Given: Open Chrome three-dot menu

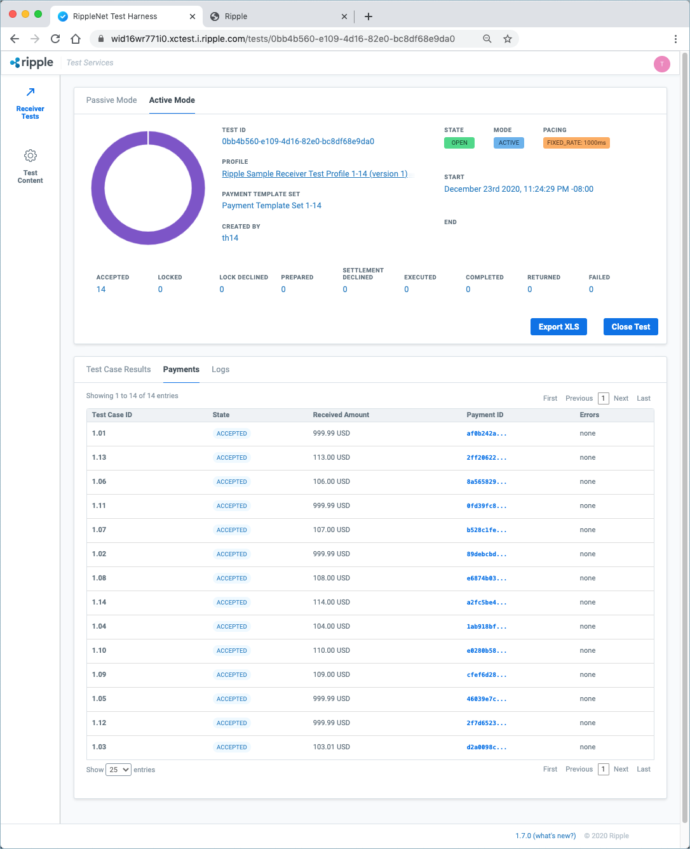Looking at the screenshot, I should [675, 39].
